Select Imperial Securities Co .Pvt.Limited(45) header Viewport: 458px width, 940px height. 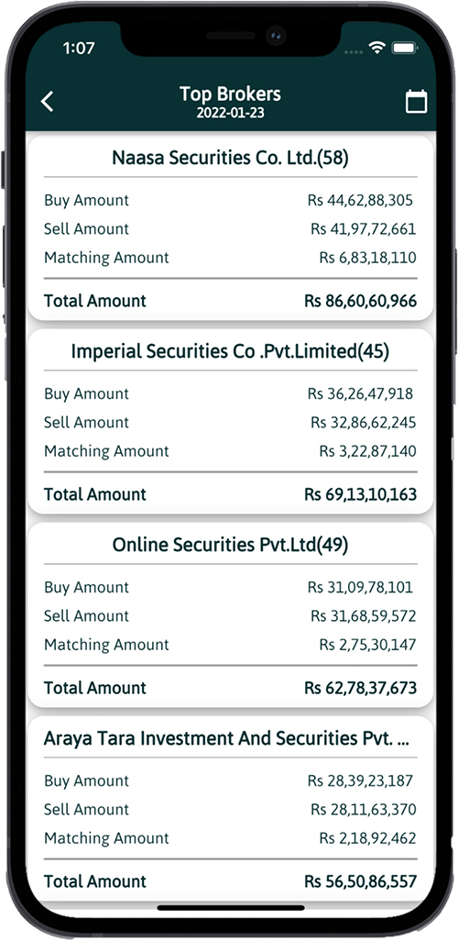click(231, 351)
